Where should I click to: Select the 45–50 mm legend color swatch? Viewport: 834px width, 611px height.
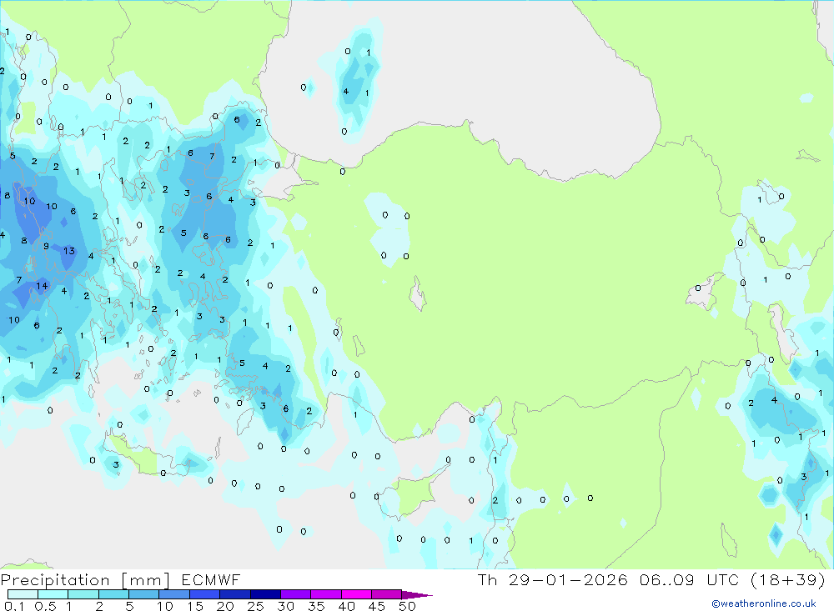click(x=386, y=594)
